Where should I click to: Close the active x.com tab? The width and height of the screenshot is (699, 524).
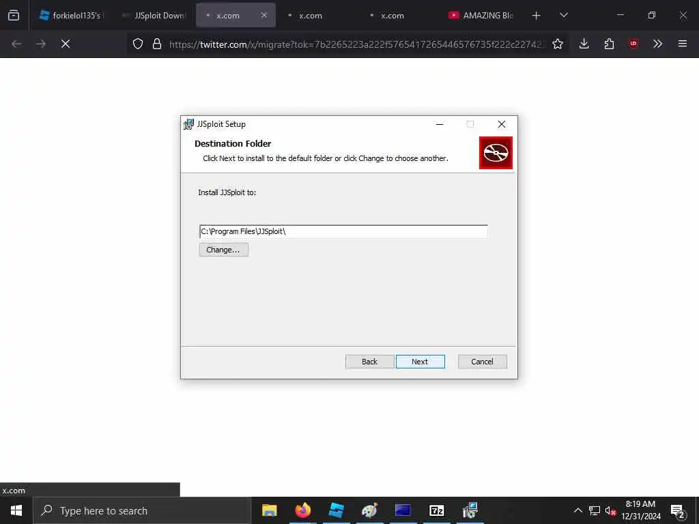pyautogui.click(x=264, y=15)
